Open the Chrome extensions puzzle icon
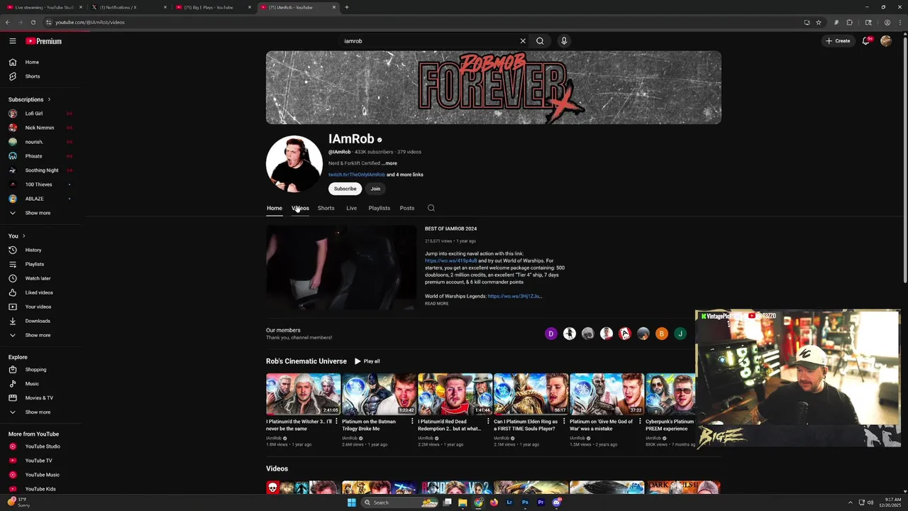 coord(849,22)
